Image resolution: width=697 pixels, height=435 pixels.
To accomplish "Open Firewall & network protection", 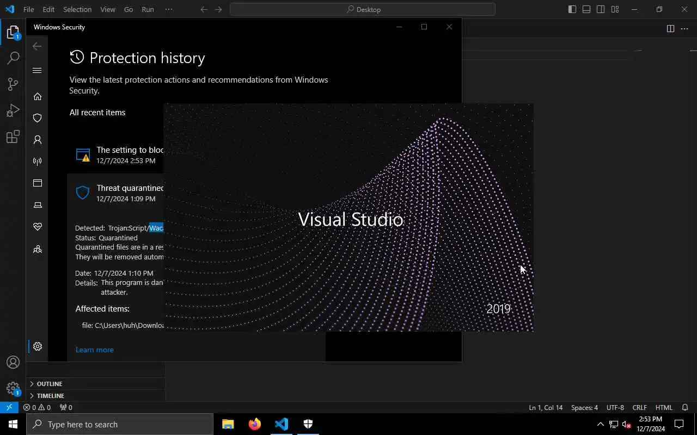I will pyautogui.click(x=38, y=161).
